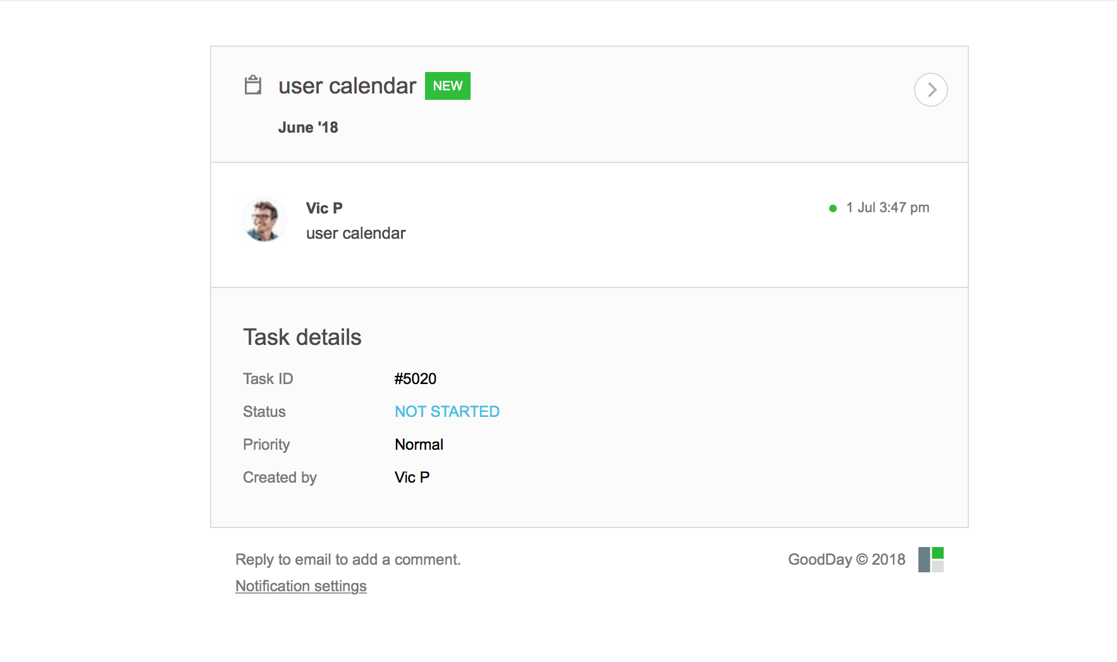This screenshot has height=662, width=1117.
Task: Click the 'GoodDay © 2018' copyright text
Action: [x=847, y=560]
